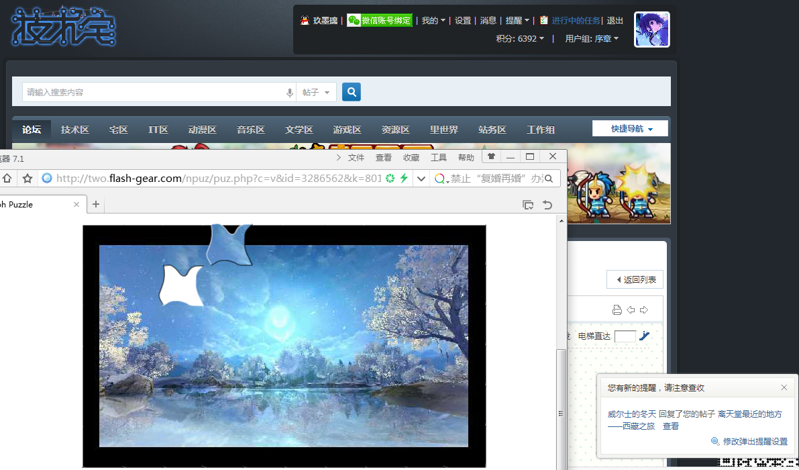Open the browser 工具 menu

point(438,157)
